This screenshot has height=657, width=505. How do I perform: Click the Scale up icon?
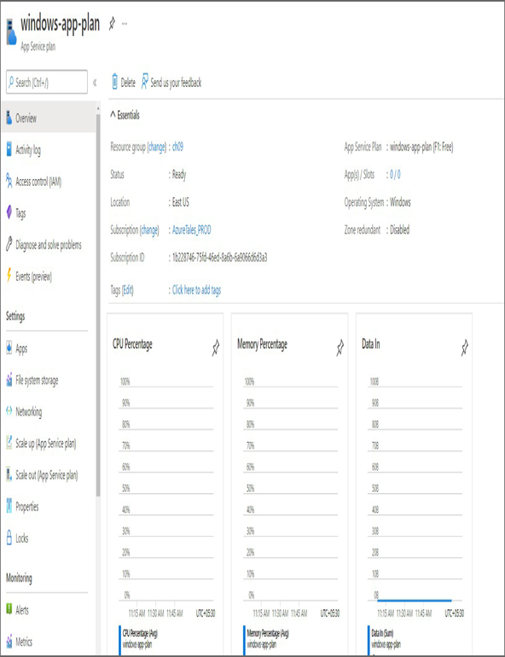(x=9, y=443)
